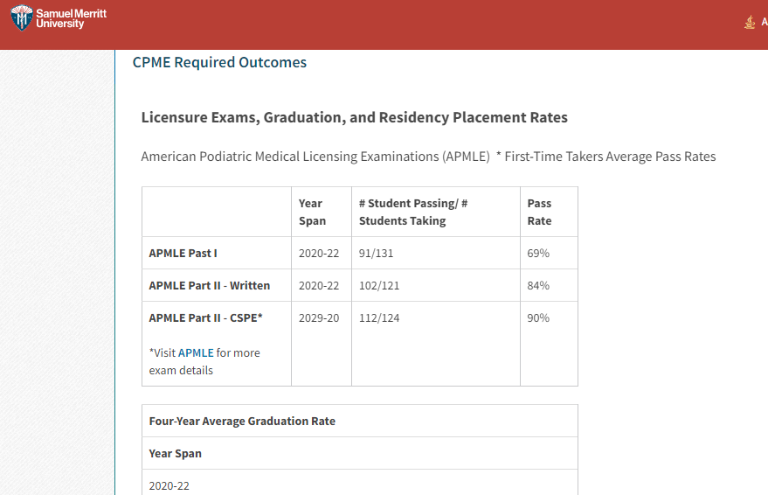This screenshot has height=495, width=768.
Task: Select the CPME Required Outcomes heading
Action: (x=219, y=62)
